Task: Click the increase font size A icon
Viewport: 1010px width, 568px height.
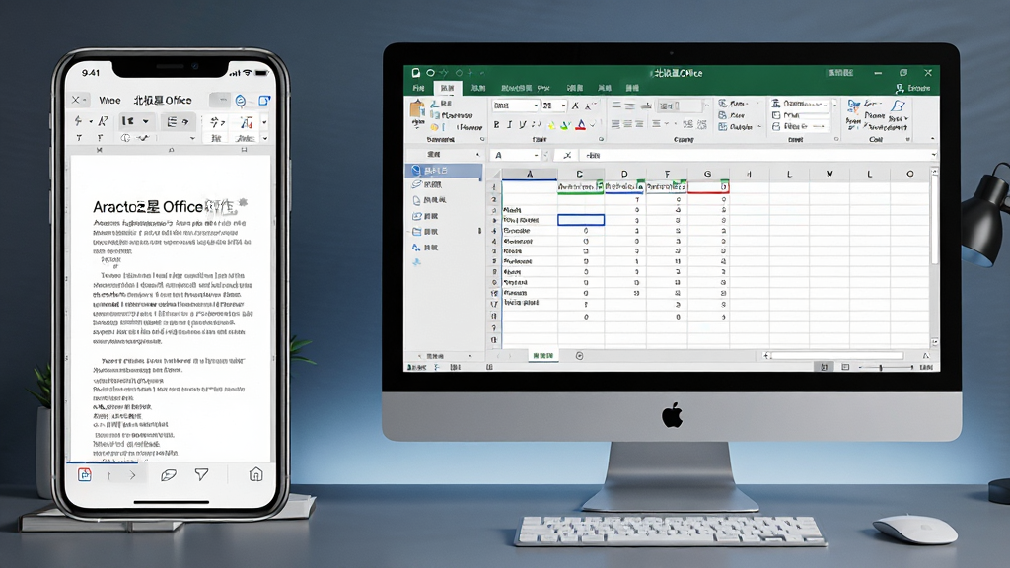Action: (x=575, y=106)
